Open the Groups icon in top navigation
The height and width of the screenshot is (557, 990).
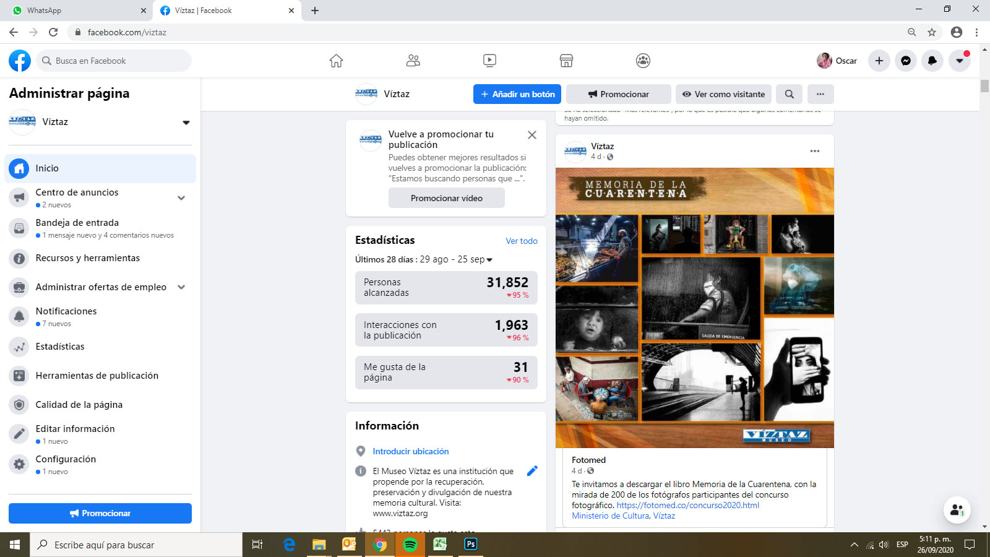pyautogui.click(x=643, y=61)
